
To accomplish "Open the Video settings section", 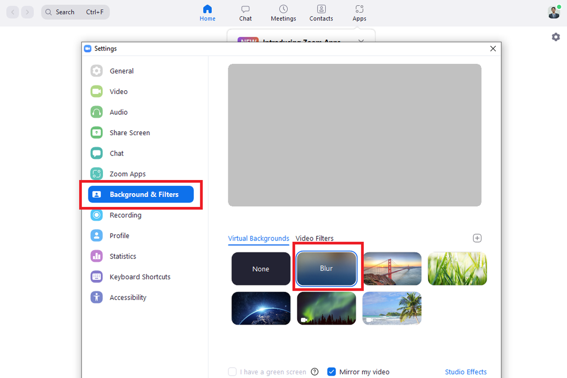I will click(x=119, y=91).
